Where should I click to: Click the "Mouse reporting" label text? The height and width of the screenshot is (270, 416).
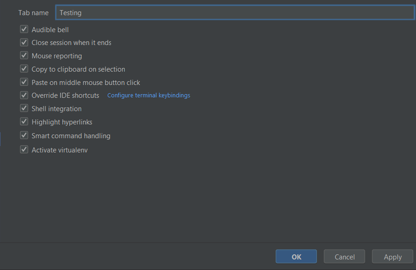click(57, 56)
